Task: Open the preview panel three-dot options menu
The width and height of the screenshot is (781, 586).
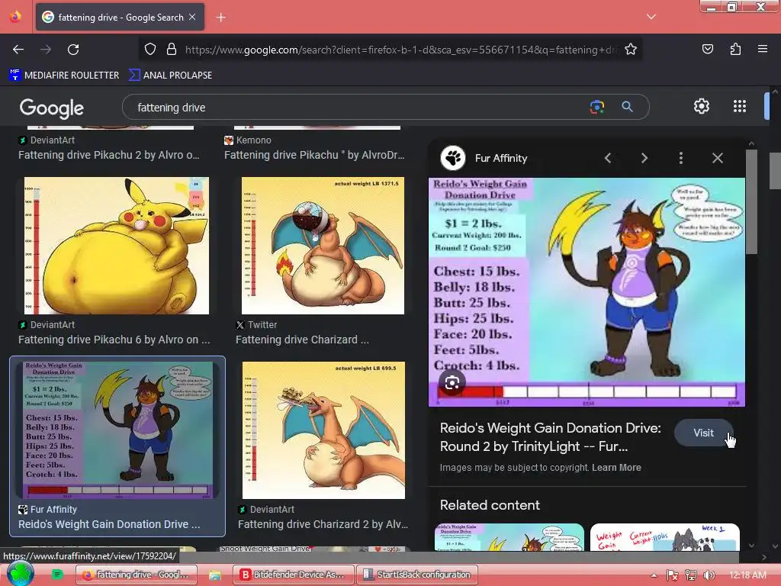Action: pos(681,159)
